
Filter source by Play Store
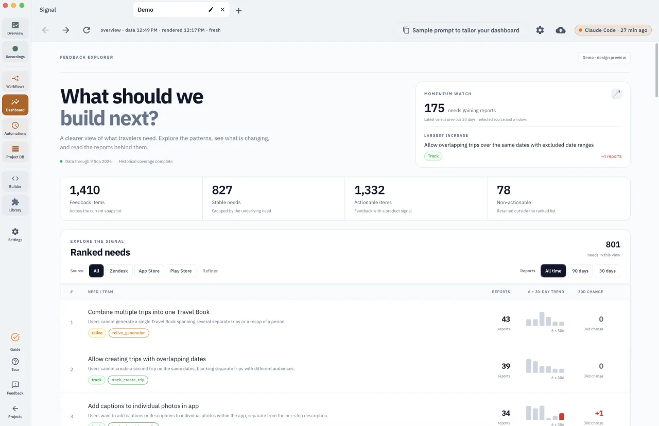(x=181, y=271)
